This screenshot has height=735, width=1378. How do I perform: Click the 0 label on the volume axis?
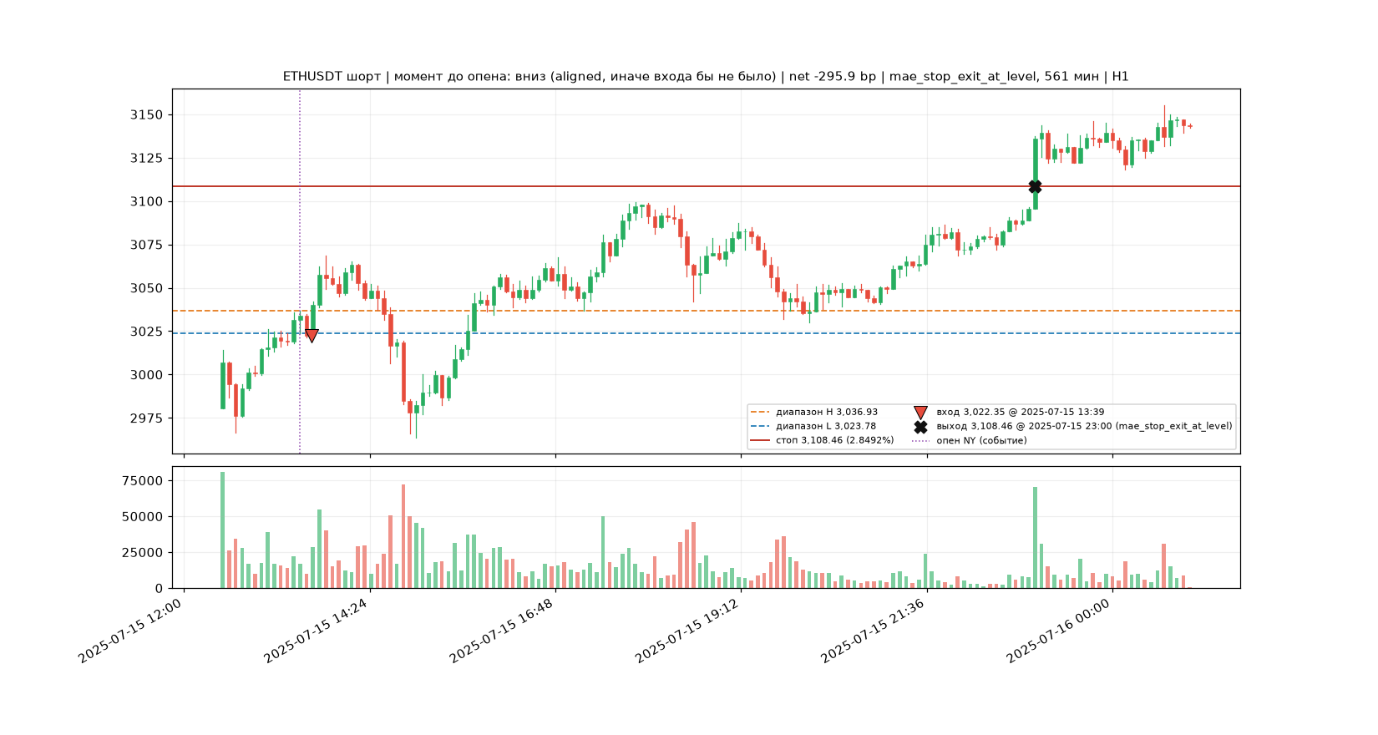pyautogui.click(x=159, y=589)
